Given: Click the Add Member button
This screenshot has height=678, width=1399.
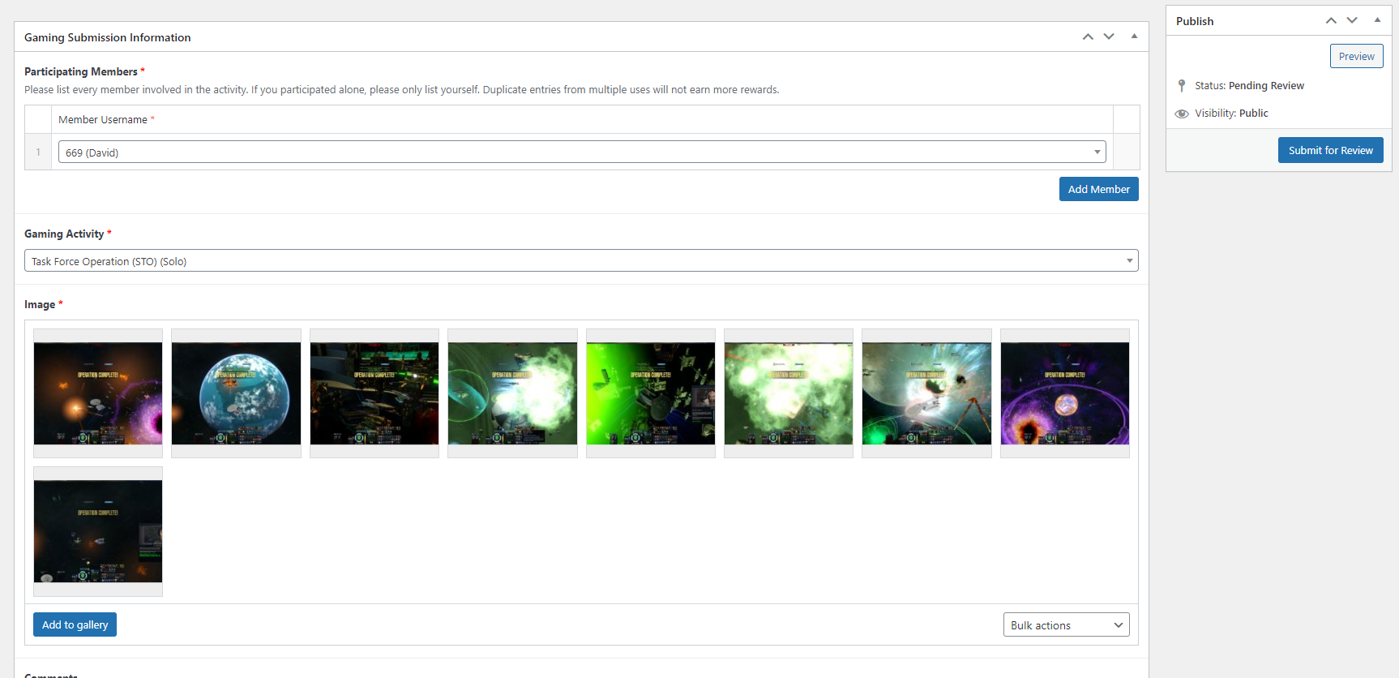Looking at the screenshot, I should pos(1098,189).
